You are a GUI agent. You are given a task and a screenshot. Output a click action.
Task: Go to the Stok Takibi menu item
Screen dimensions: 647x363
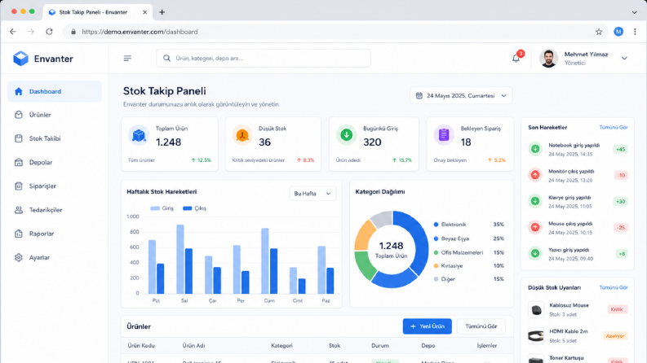click(55, 138)
